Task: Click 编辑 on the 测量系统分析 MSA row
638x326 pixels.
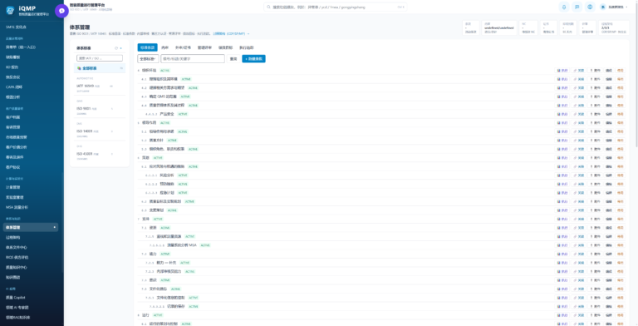Action: (x=609, y=245)
